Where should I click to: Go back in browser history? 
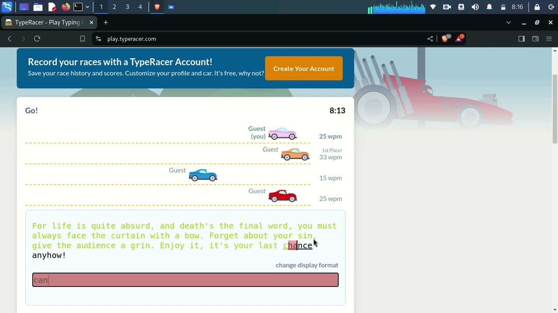[x=10, y=39]
